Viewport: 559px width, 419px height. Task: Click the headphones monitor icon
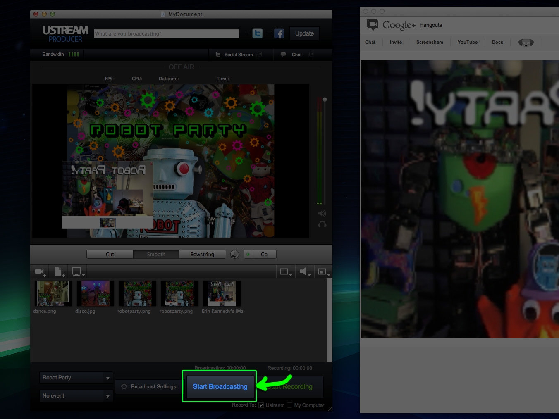click(x=322, y=224)
